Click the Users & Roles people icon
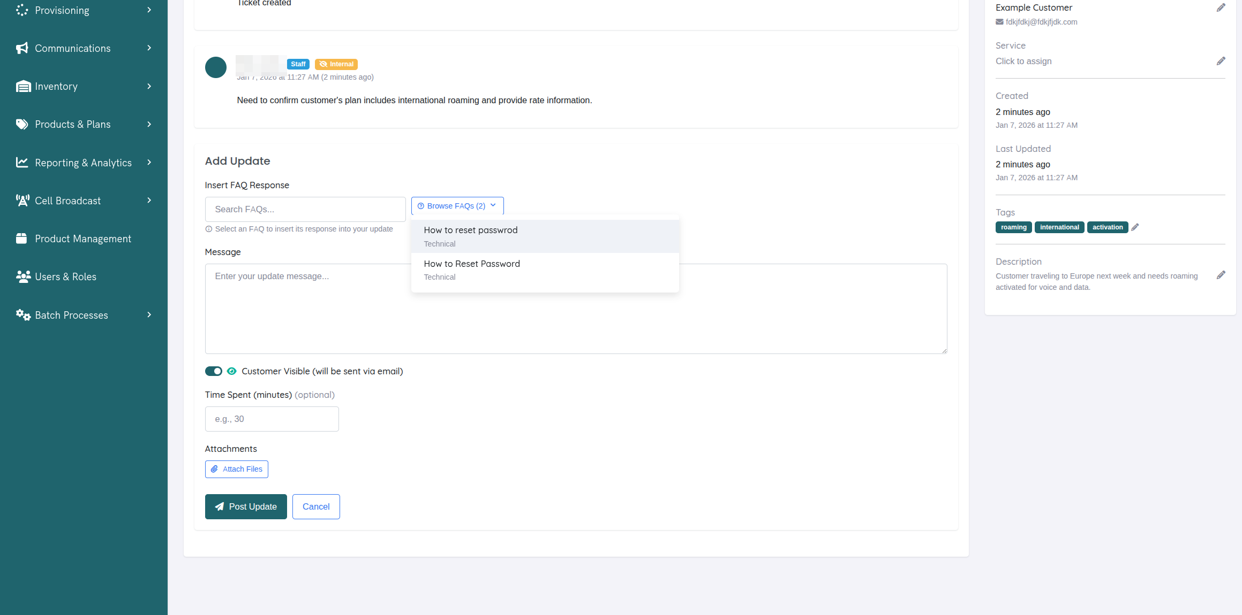The width and height of the screenshot is (1242, 615). coord(23,276)
